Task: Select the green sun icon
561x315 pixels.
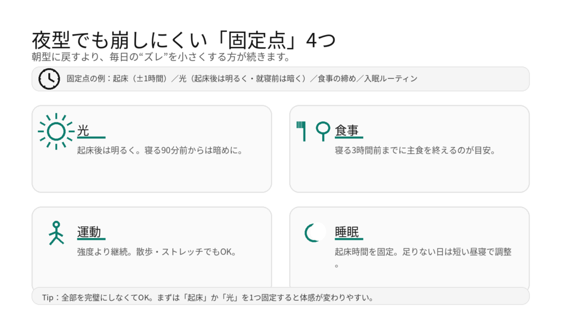Action: point(55,131)
